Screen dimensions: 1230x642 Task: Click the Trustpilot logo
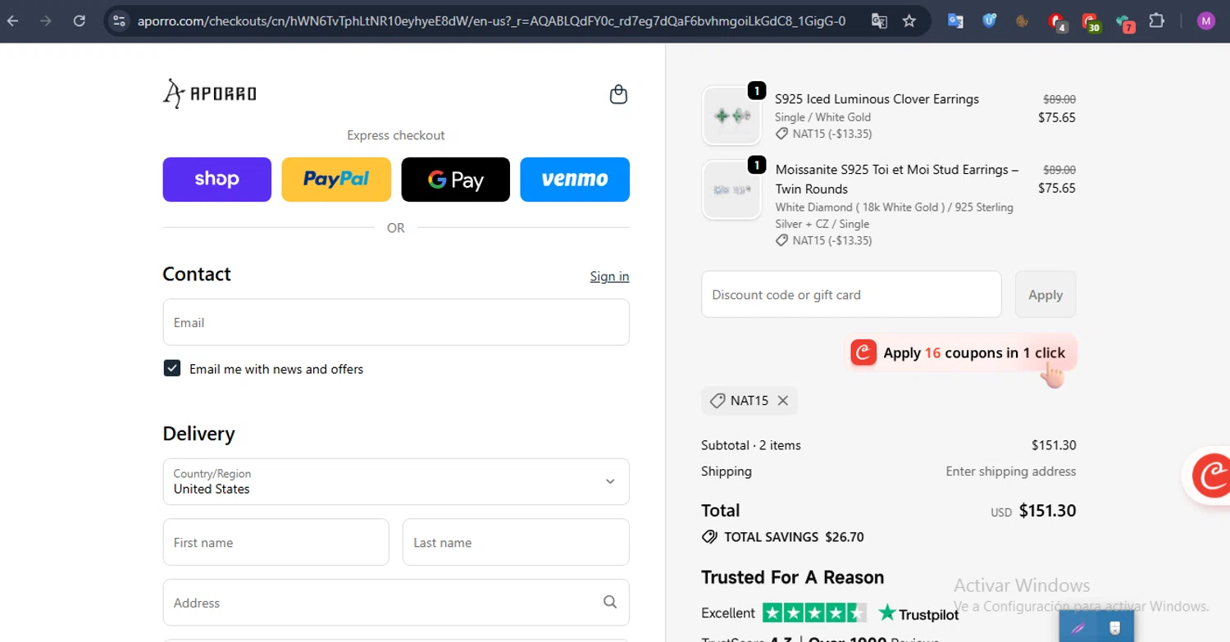pos(918,613)
